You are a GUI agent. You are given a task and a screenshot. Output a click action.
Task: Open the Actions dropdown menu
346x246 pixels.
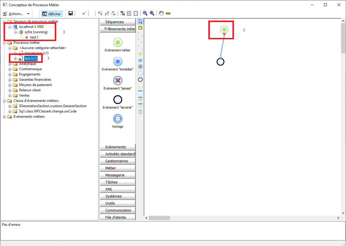[16, 14]
